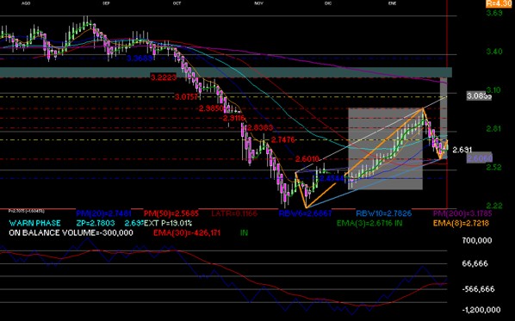Image resolution: width=515 pixels, height=321 pixels.
Task: Click the 3.40 price scale value
Action: coord(494,52)
